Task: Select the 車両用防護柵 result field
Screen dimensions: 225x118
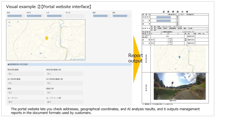Action: (x=25, y=74)
